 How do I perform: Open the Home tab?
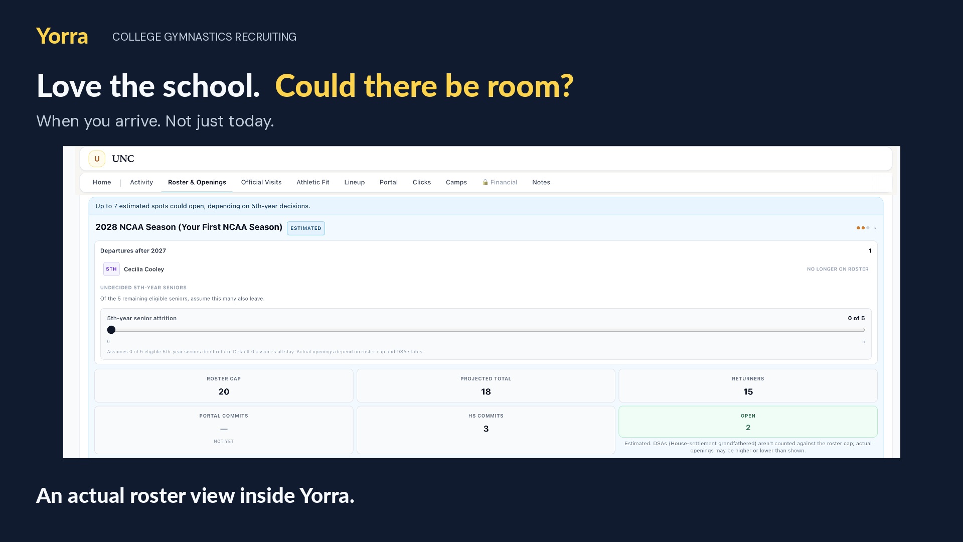point(102,182)
